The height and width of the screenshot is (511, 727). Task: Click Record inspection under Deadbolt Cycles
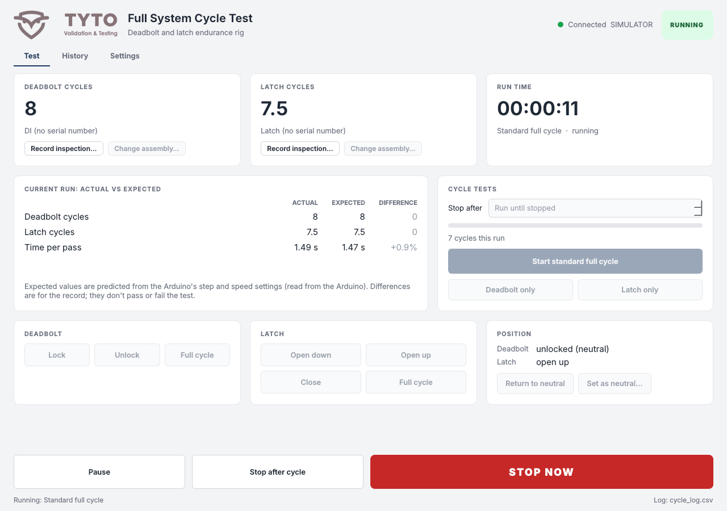pyautogui.click(x=64, y=149)
